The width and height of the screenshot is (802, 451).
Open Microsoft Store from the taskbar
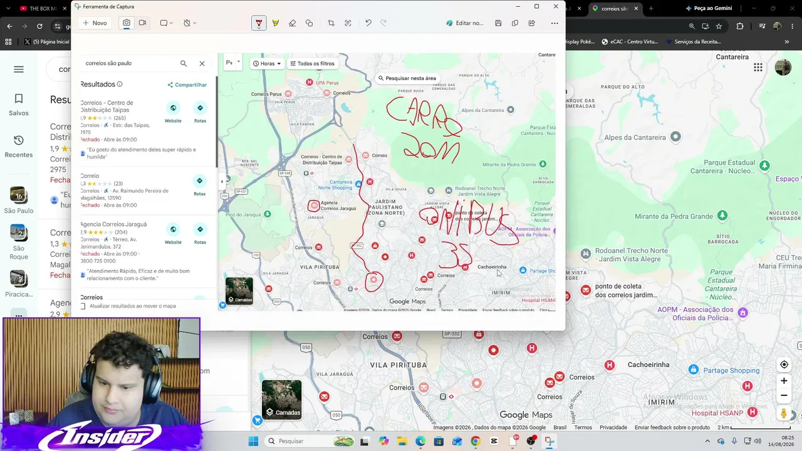point(439,441)
